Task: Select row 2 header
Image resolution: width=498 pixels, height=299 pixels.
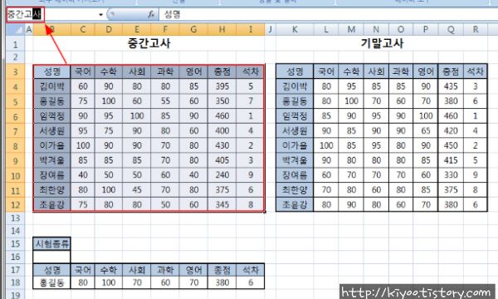Action: point(15,57)
